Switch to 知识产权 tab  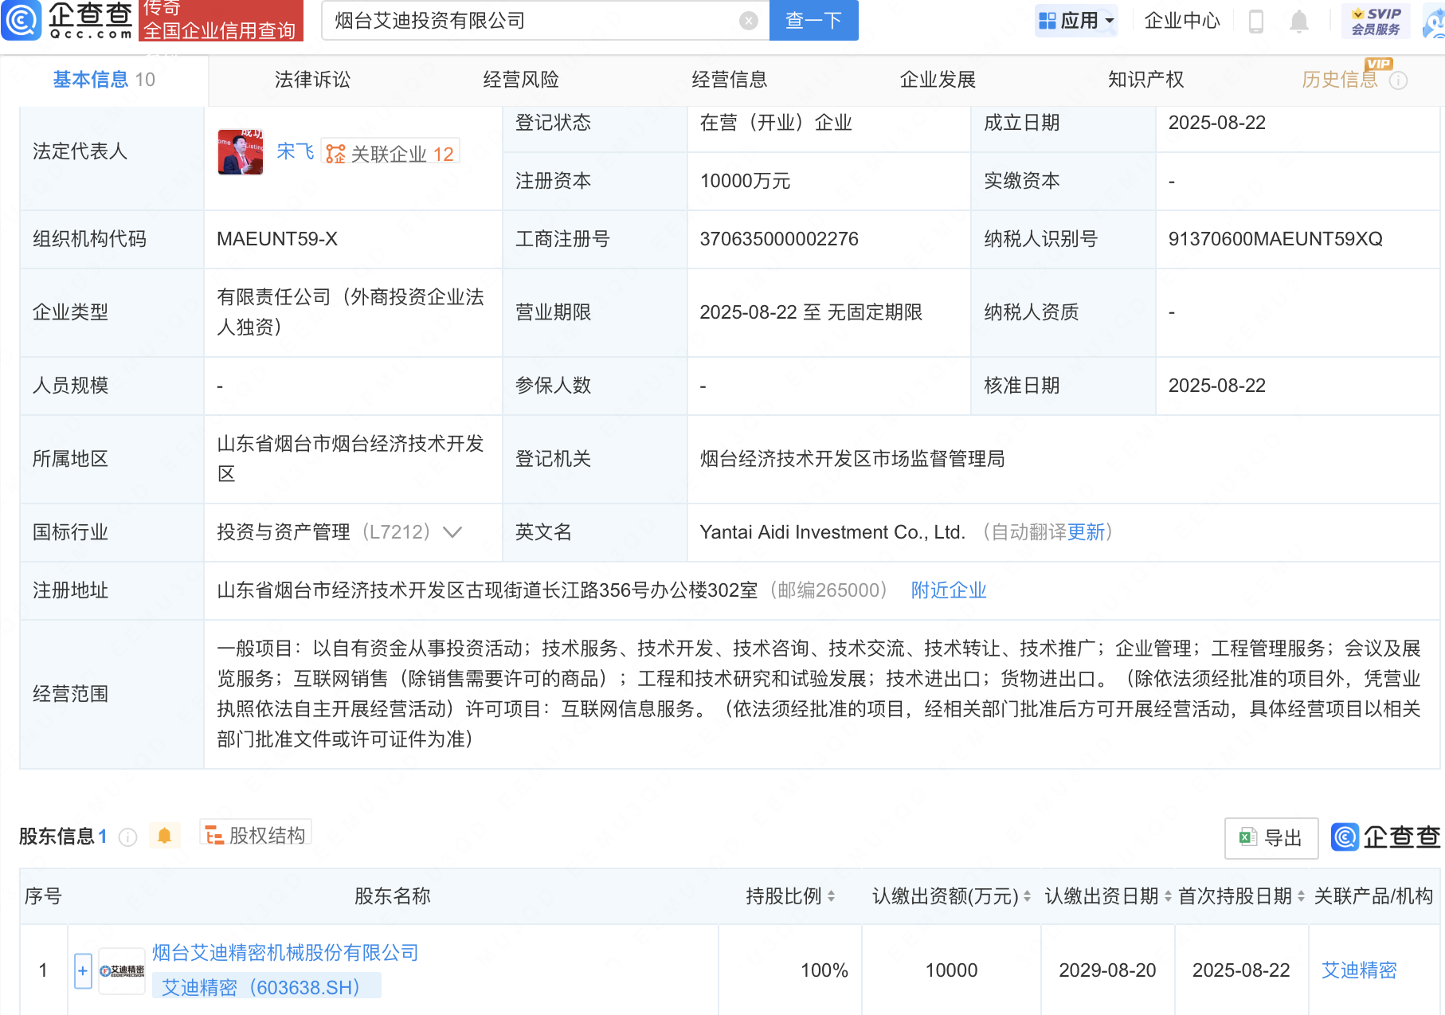[1145, 80]
